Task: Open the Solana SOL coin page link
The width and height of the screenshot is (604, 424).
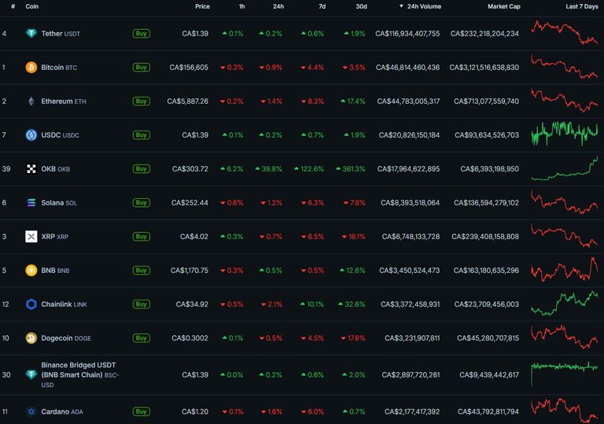Action: point(59,203)
